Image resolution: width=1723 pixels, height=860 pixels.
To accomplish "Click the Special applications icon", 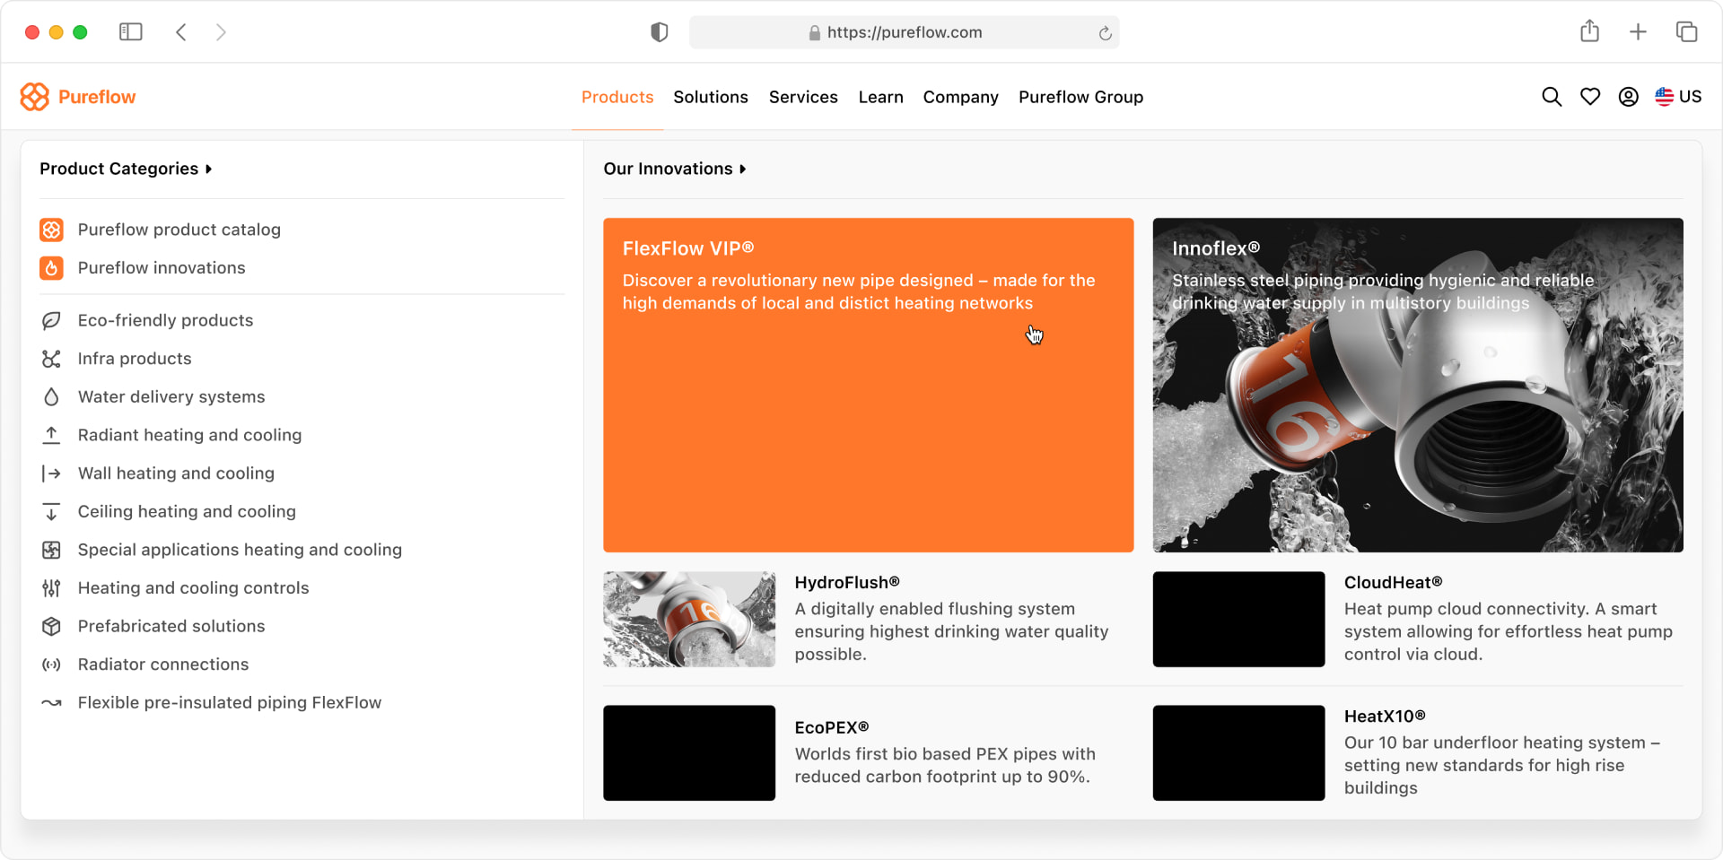I will tap(51, 550).
